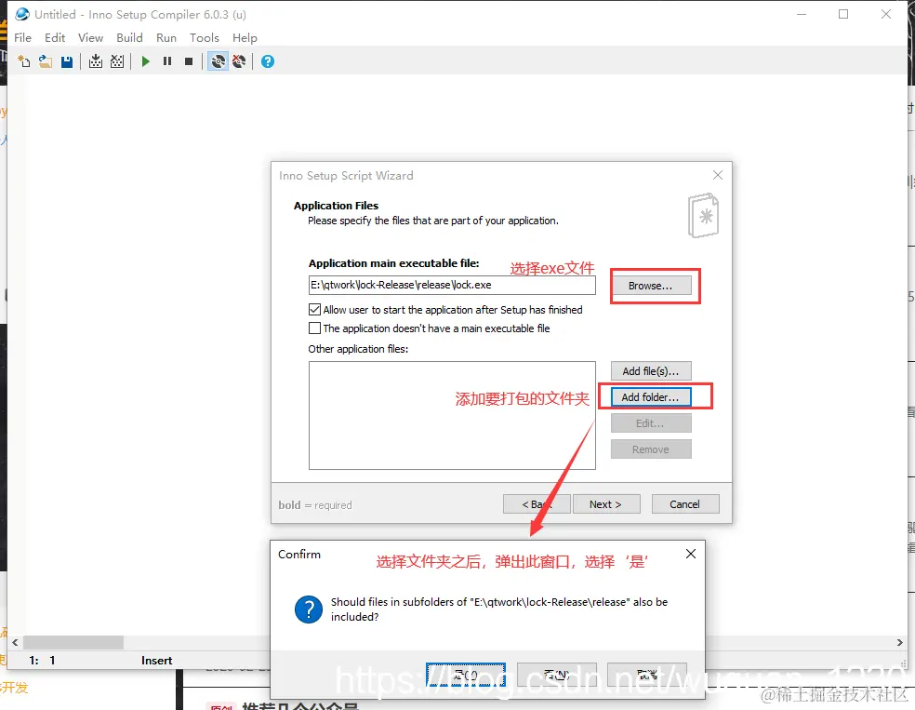The image size is (915, 710).
Task: Maximize the Inno Setup Compiler window
Action: pyautogui.click(x=843, y=14)
